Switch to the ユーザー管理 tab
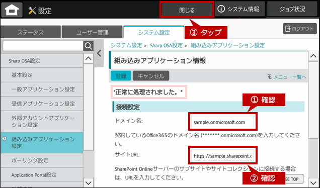This screenshot has width=320, height=188. tap(92, 32)
